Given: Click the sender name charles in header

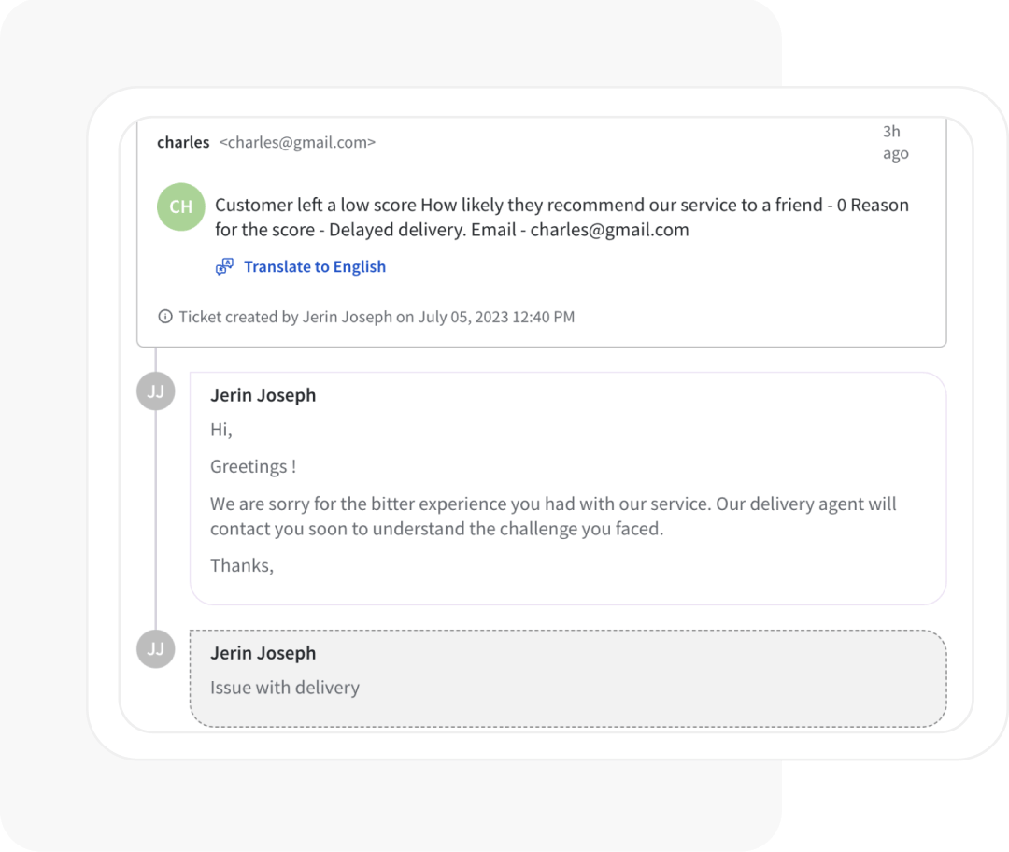Looking at the screenshot, I should coord(183,143).
